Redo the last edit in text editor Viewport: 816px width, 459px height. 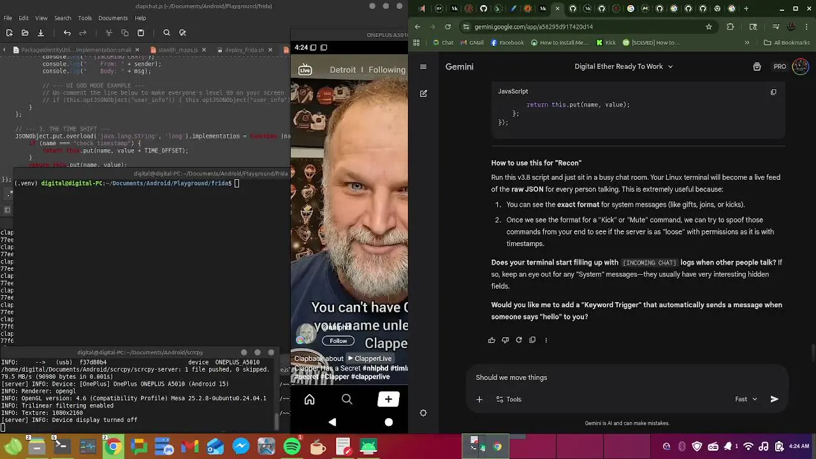83,33
